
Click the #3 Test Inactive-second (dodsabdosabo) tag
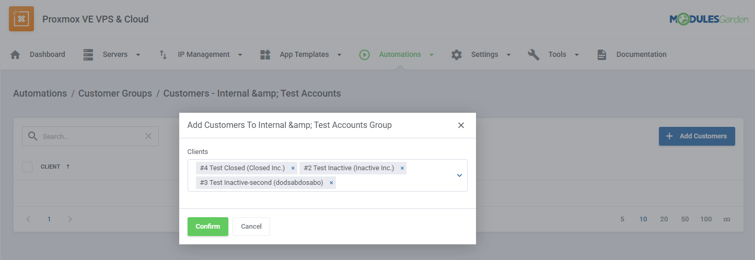(266, 183)
